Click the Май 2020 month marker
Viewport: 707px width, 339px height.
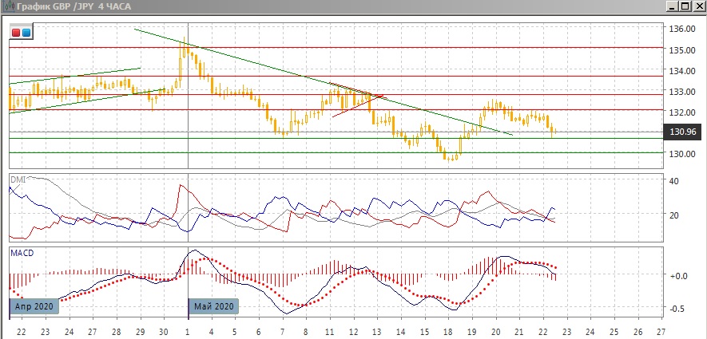213,306
